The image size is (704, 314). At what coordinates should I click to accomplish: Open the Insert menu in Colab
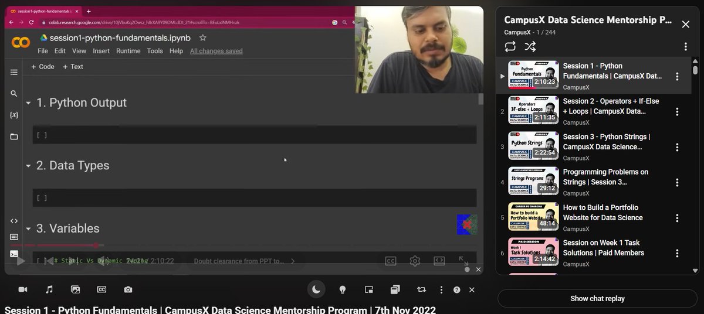pos(101,51)
